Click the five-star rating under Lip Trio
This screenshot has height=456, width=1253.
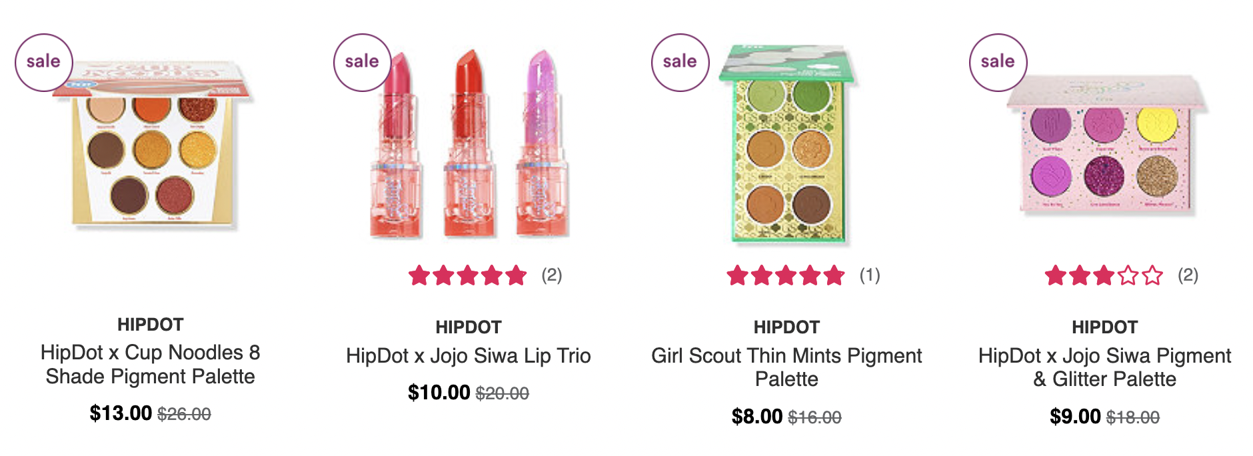point(468,275)
